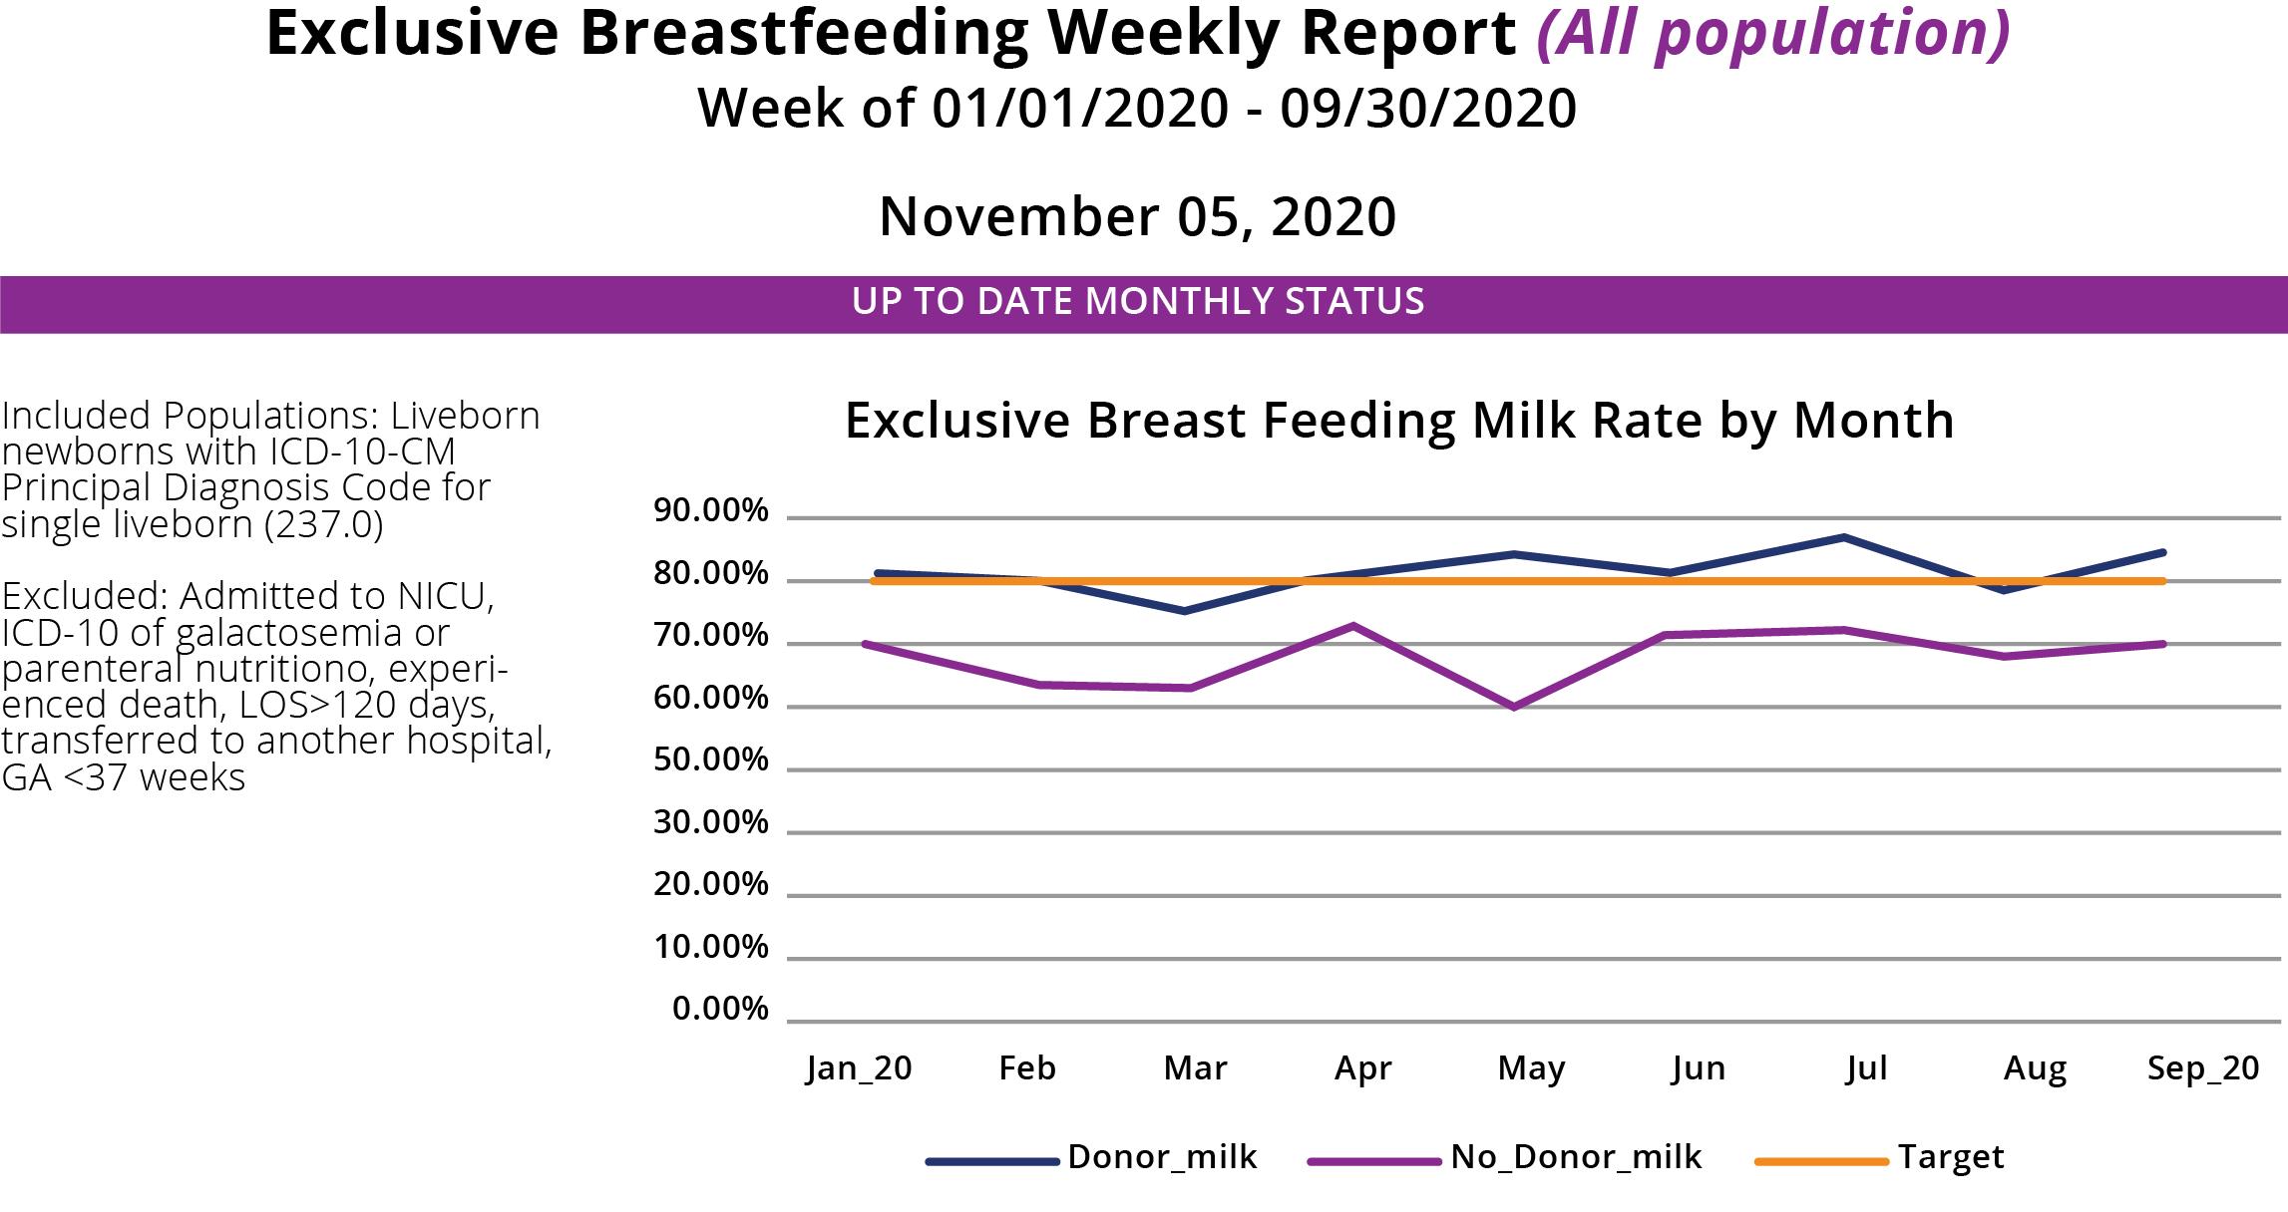2288x1212 pixels.
Task: Click the orange Target legend swatch
Action: click(x=1821, y=1161)
